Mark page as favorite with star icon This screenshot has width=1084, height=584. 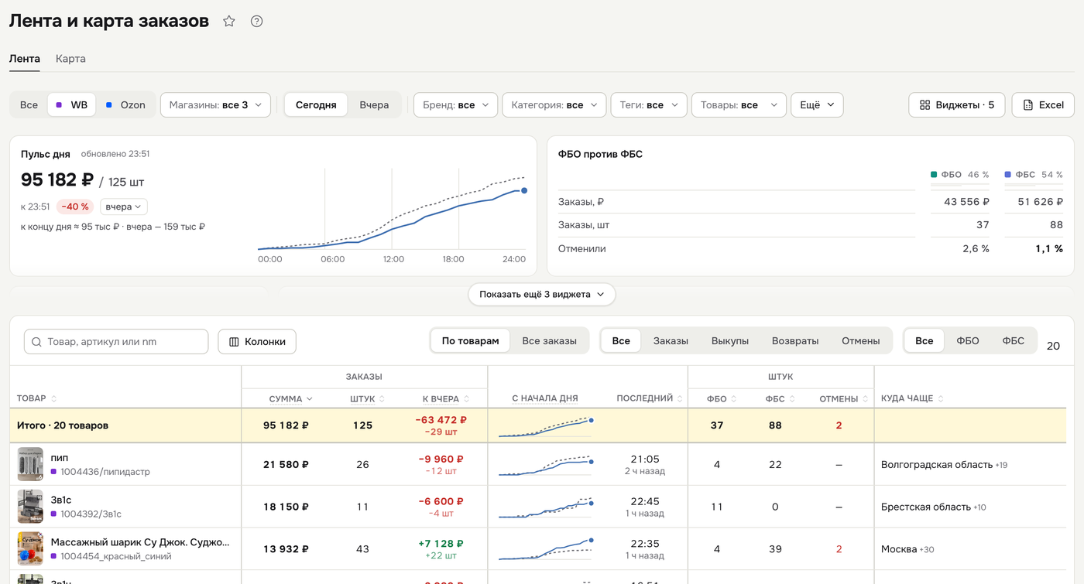coord(229,22)
